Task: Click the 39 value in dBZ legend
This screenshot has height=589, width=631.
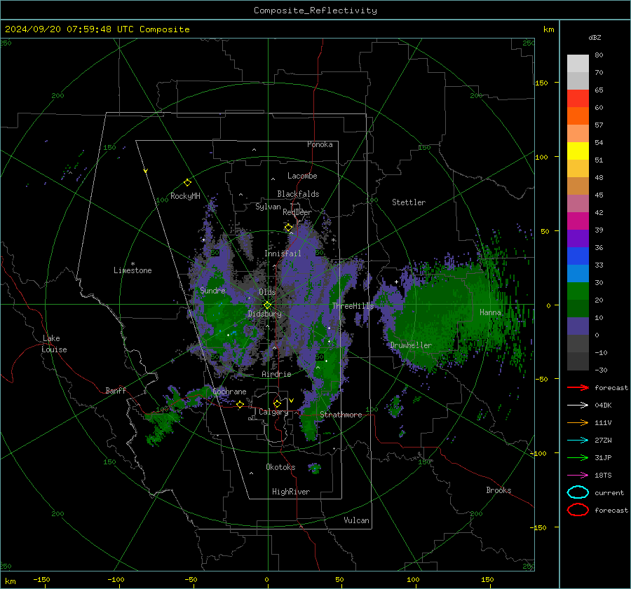Action: [599, 230]
